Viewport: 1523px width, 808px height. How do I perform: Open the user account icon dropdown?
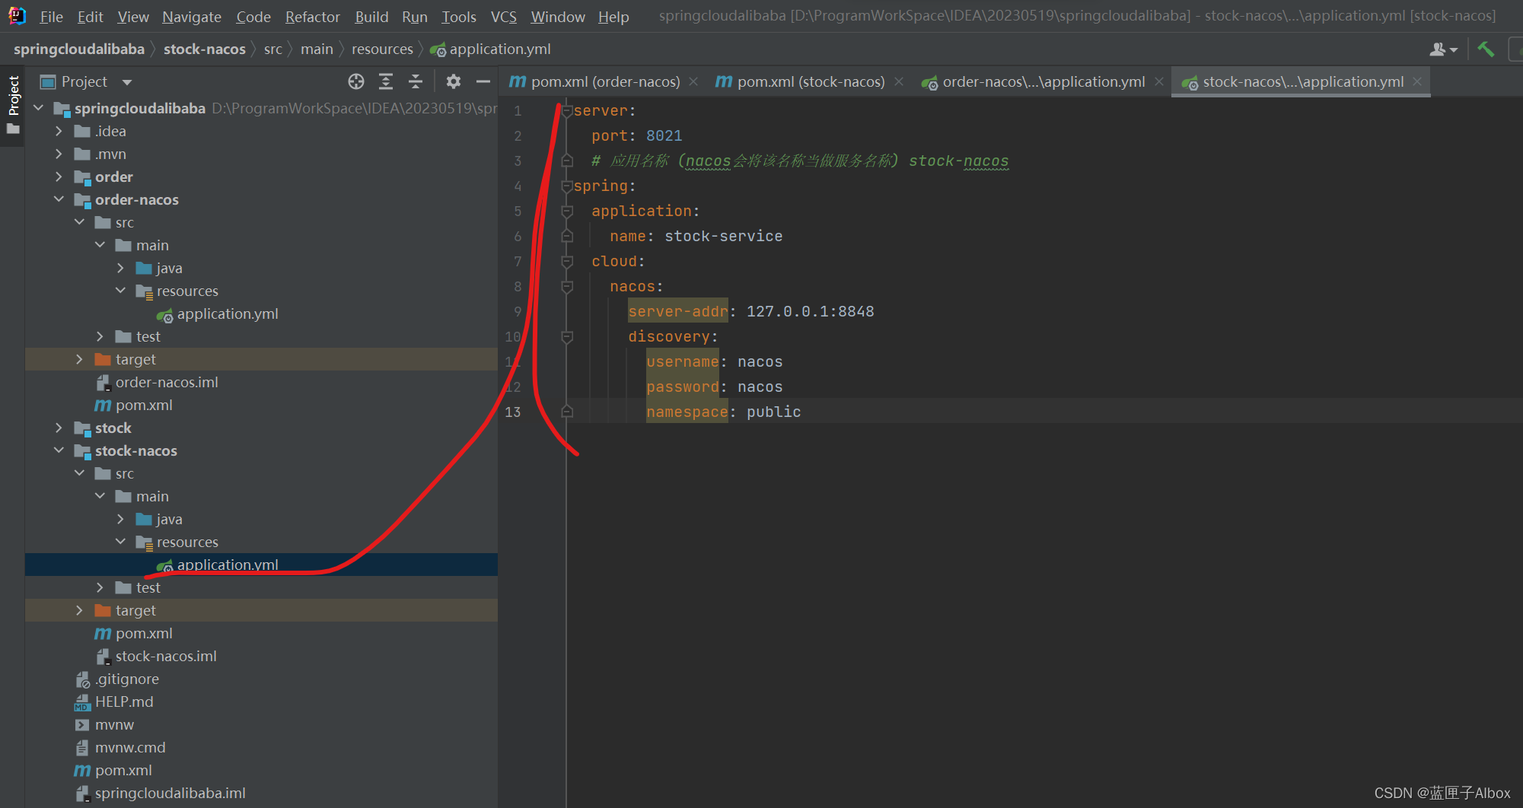(1443, 49)
